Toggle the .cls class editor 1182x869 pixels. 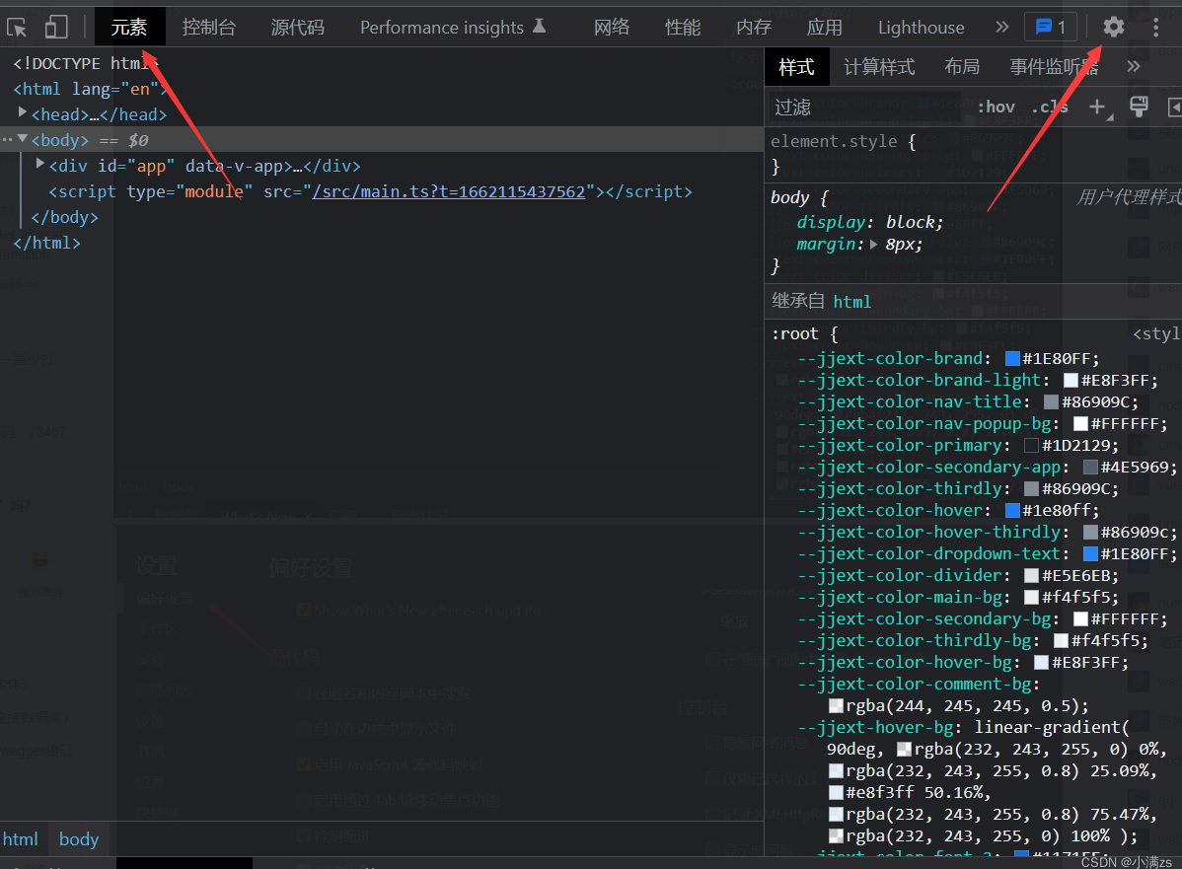(x=1049, y=107)
